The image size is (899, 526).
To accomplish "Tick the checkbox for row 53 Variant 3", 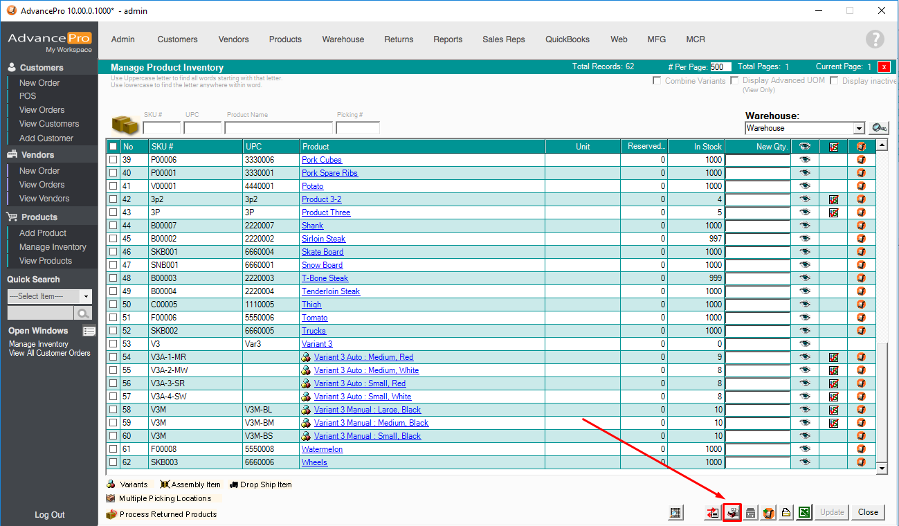I will tap(113, 344).
